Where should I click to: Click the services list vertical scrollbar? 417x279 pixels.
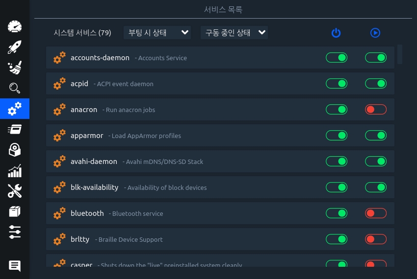[x=400, y=54]
